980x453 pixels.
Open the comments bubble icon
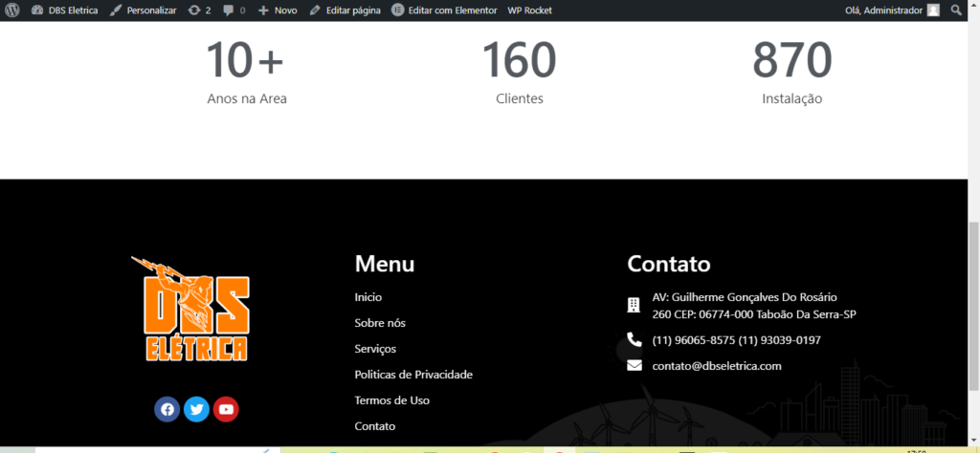point(234,11)
